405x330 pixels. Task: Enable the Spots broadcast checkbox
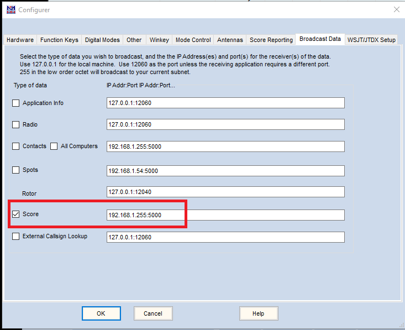pos(16,170)
